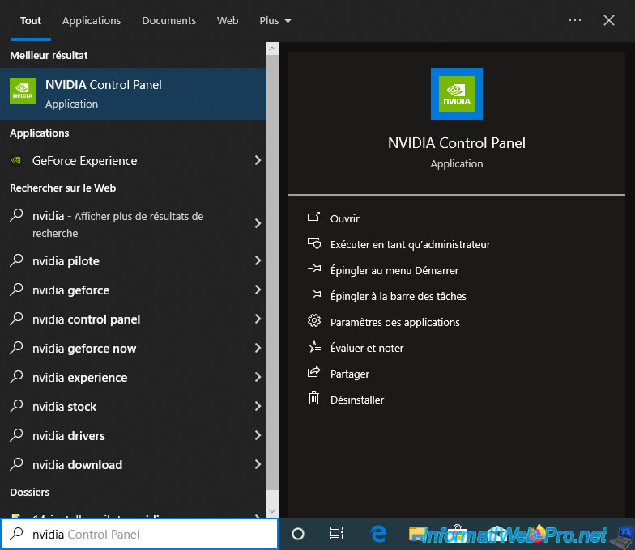This screenshot has width=635, height=550.
Task: Click the results scrollbar down arrow
Action: click(x=272, y=511)
